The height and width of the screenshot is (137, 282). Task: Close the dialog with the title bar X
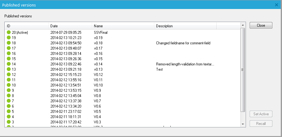[277, 5]
